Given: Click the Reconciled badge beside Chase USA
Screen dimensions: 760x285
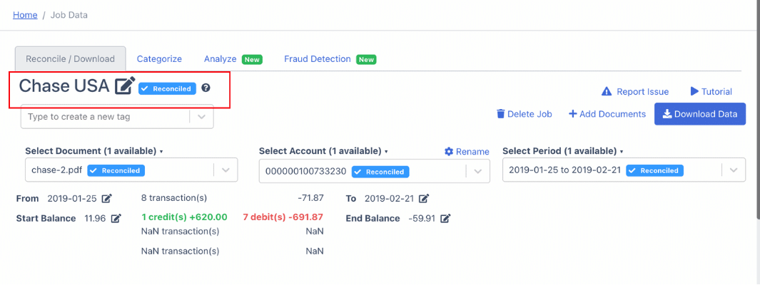Looking at the screenshot, I should point(167,88).
